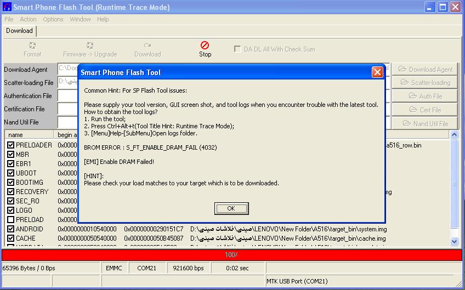Click the RECOVERY partition name
The width and height of the screenshot is (465, 290).
32,192
